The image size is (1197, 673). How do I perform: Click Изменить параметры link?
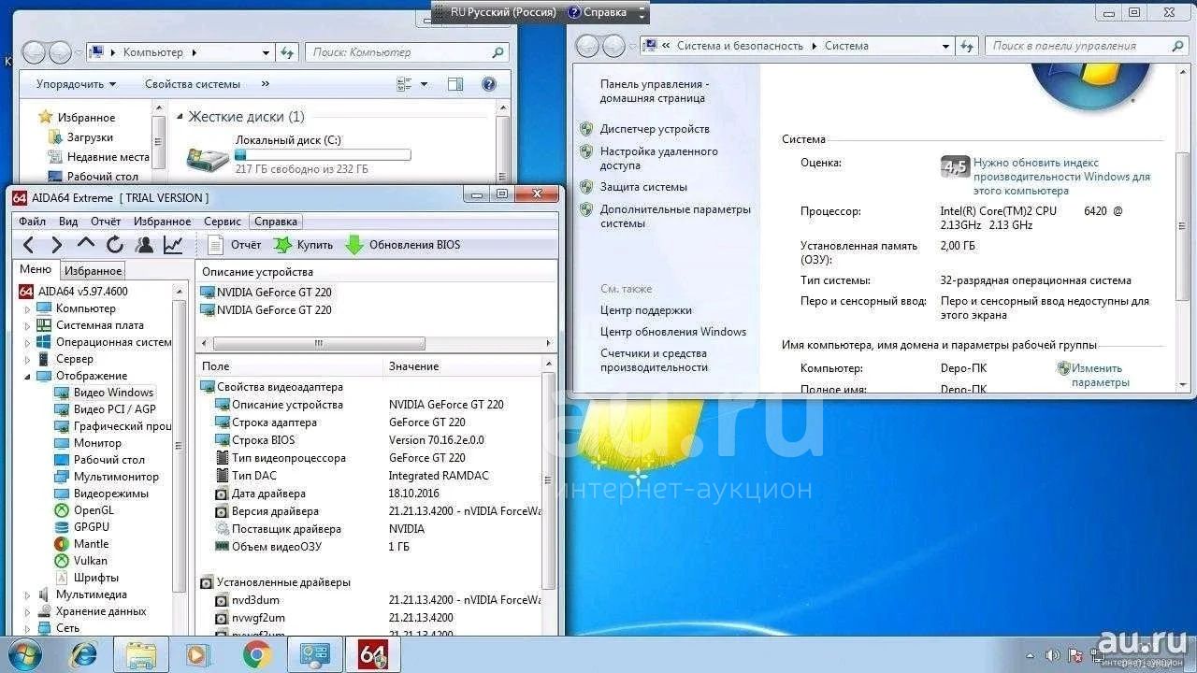(1100, 375)
